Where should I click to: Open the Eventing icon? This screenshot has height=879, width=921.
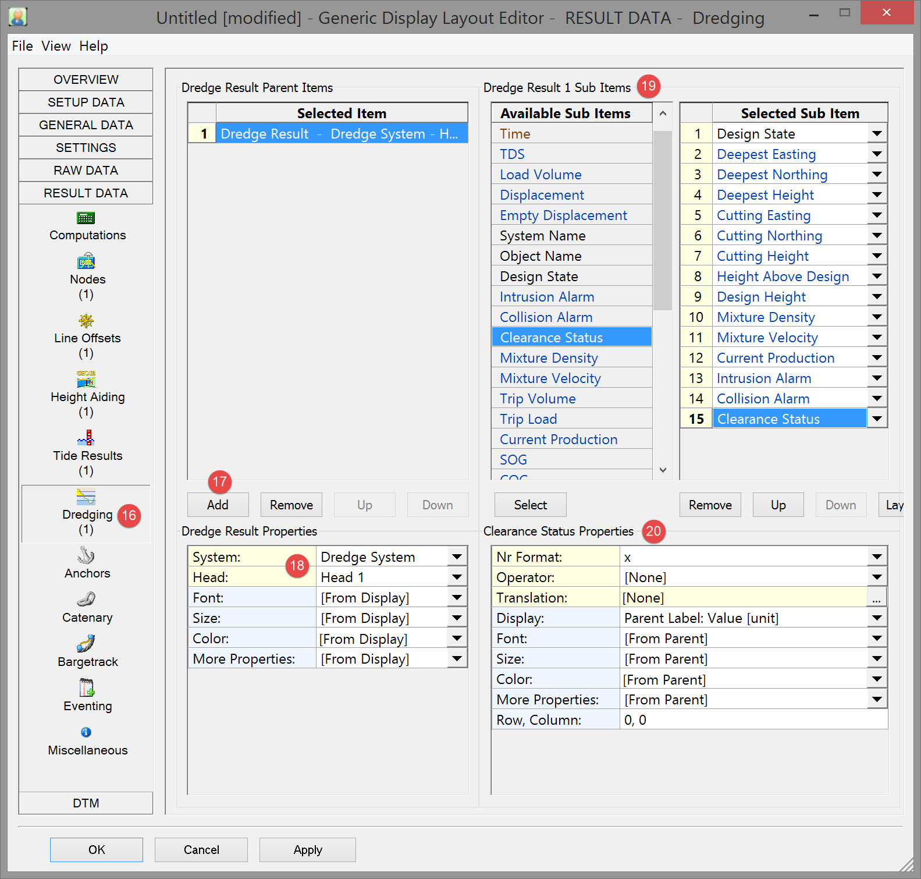click(x=86, y=687)
